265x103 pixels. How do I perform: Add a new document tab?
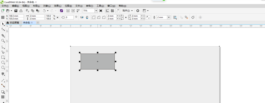pos(38,22)
